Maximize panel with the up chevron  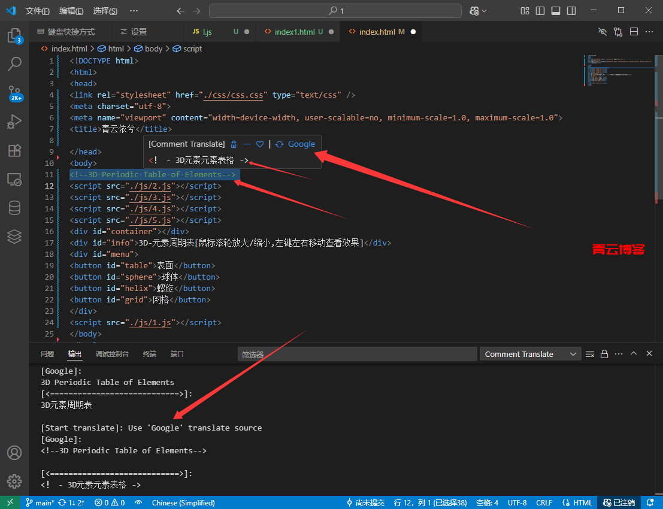click(x=634, y=353)
